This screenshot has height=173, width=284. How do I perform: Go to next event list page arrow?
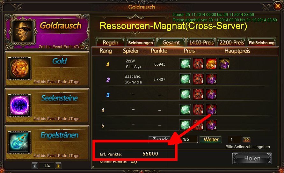tap(58, 166)
